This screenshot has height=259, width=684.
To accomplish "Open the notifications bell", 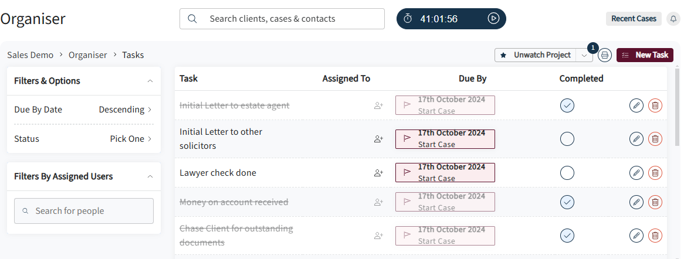I will [x=673, y=19].
